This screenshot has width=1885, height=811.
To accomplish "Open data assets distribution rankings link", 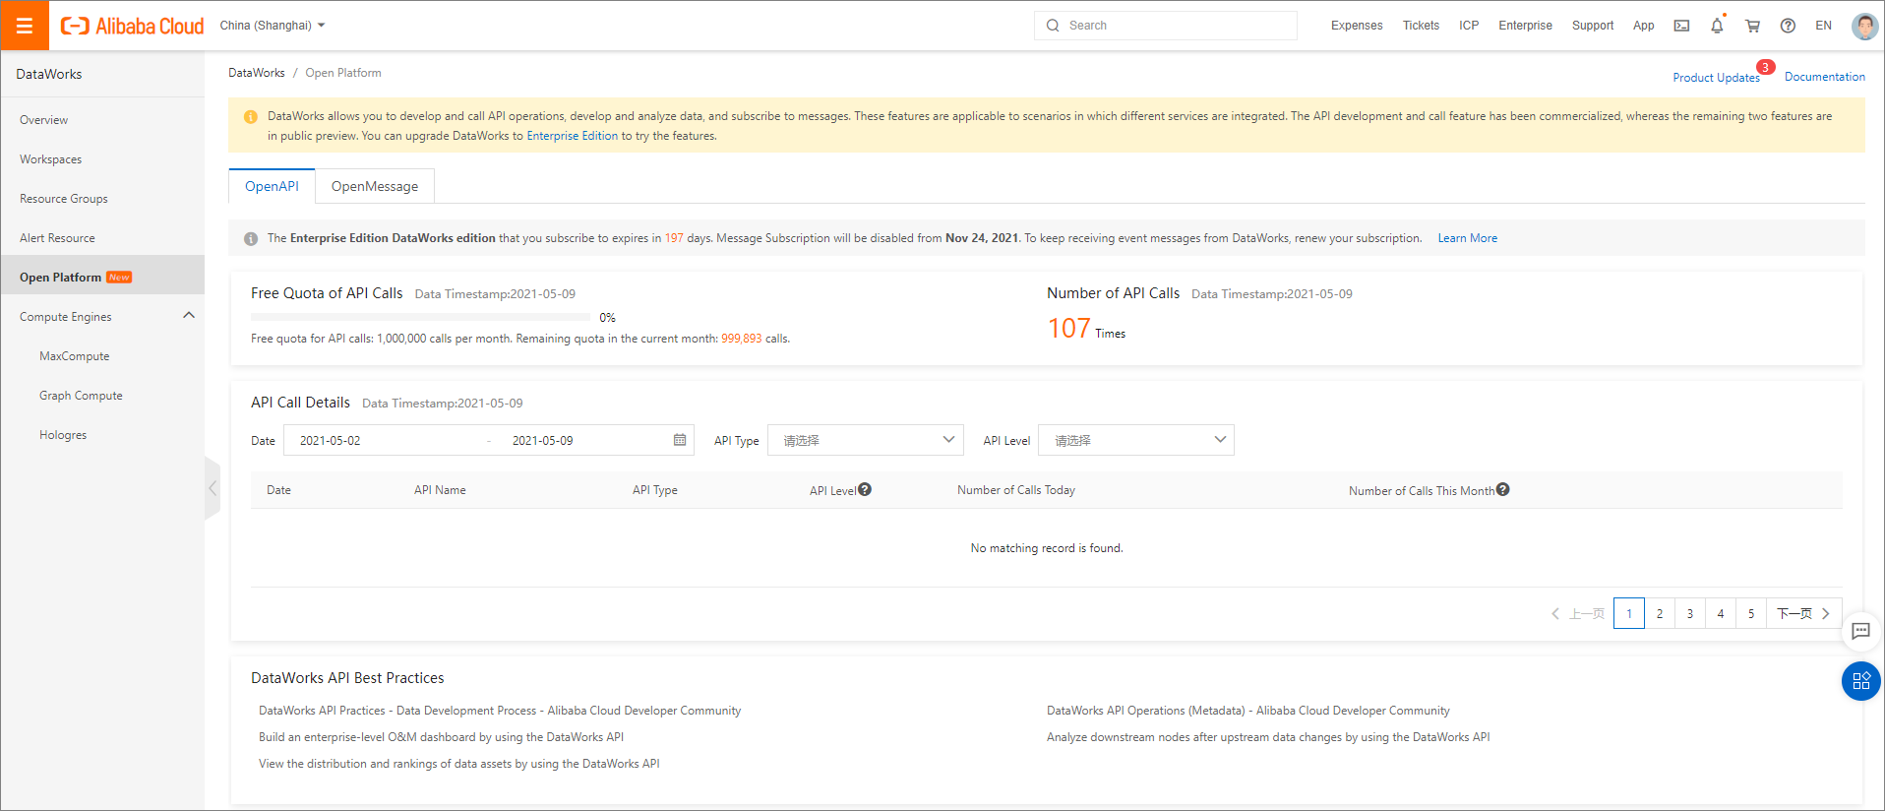I will 458,764.
